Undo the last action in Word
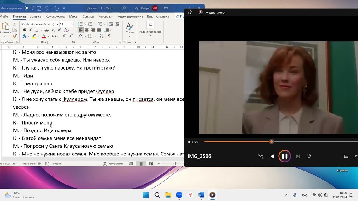 [46, 8]
